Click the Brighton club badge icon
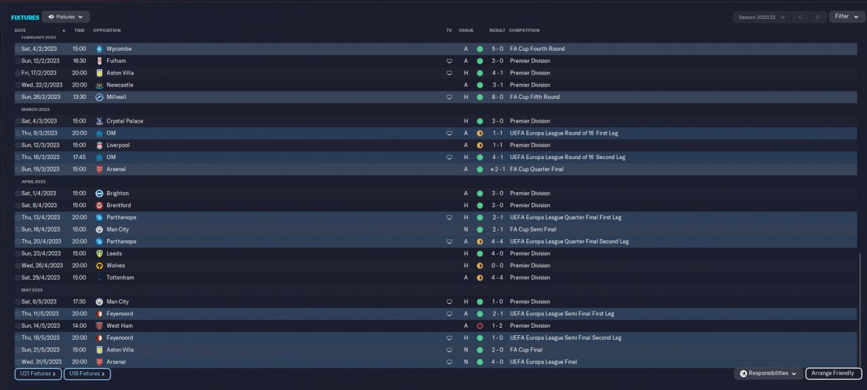867x390 pixels. [100, 194]
